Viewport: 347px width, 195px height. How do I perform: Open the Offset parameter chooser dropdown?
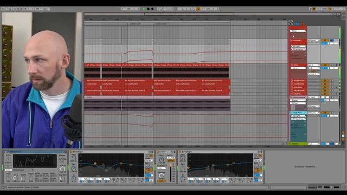[298, 103]
